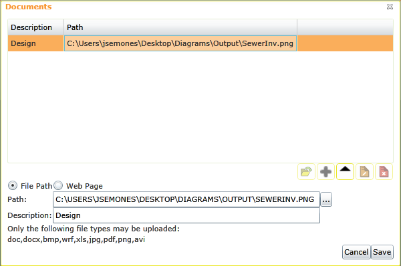Edit the selected document page icon
The height and width of the screenshot is (266, 401).
(364, 171)
